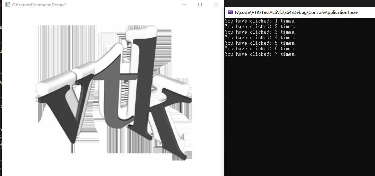Click the VTK logo in render window
Image resolution: width=375 pixels, height=176 pixels.
tap(114, 93)
